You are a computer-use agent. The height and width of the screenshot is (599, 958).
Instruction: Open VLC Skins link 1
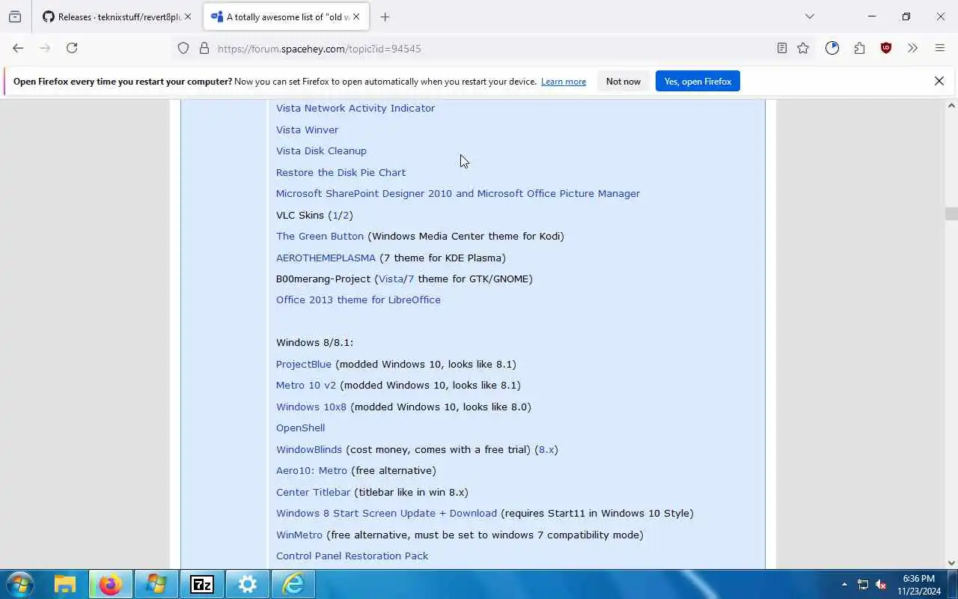[335, 215]
